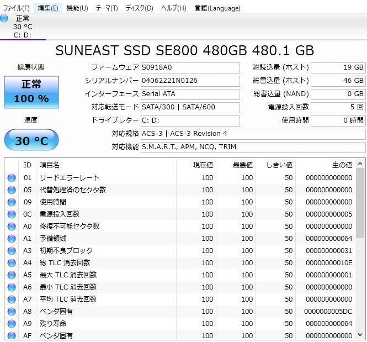Select the リードエラーレート attribute name

70,178
